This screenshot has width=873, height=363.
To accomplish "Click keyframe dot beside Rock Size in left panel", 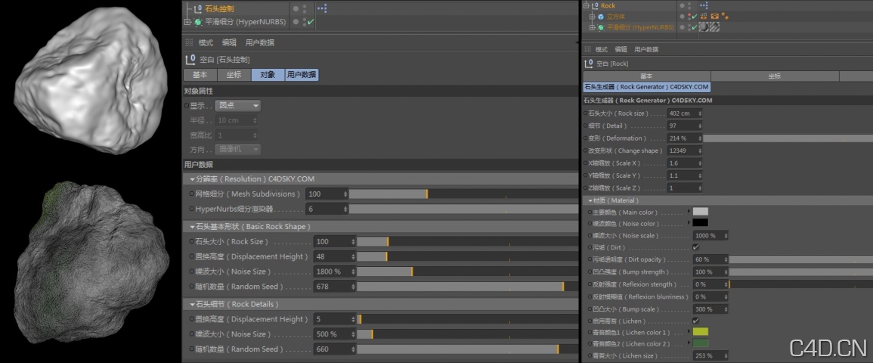I will pos(191,242).
